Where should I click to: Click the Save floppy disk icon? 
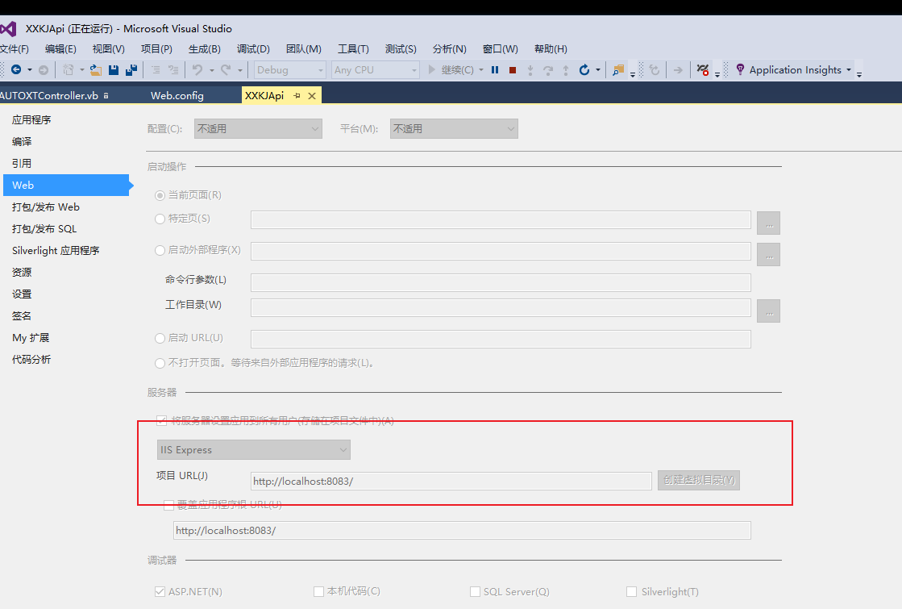click(x=114, y=69)
